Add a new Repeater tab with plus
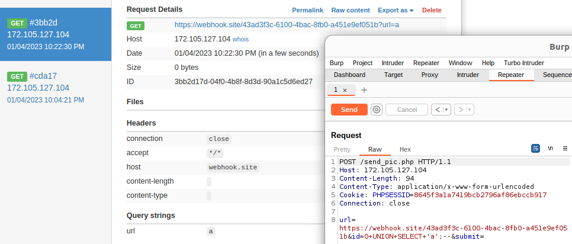This screenshot has width=572, height=244. (364, 90)
